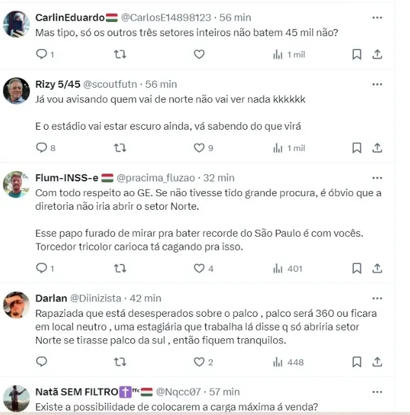
Task: Bookmark CarlinEduardo's tweet
Action: (x=357, y=54)
